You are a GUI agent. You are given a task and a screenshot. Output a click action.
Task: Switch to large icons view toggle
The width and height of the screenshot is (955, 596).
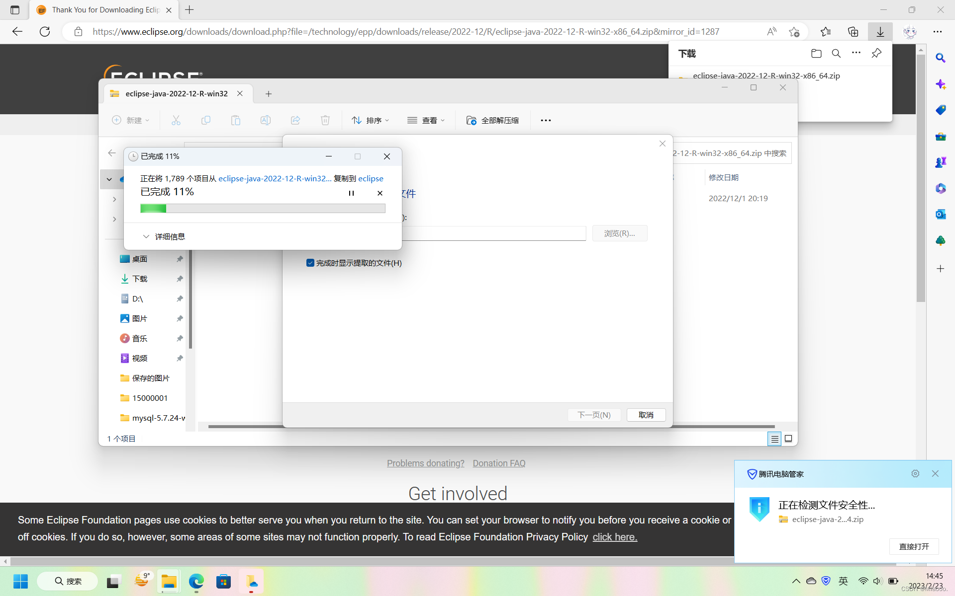point(788,439)
